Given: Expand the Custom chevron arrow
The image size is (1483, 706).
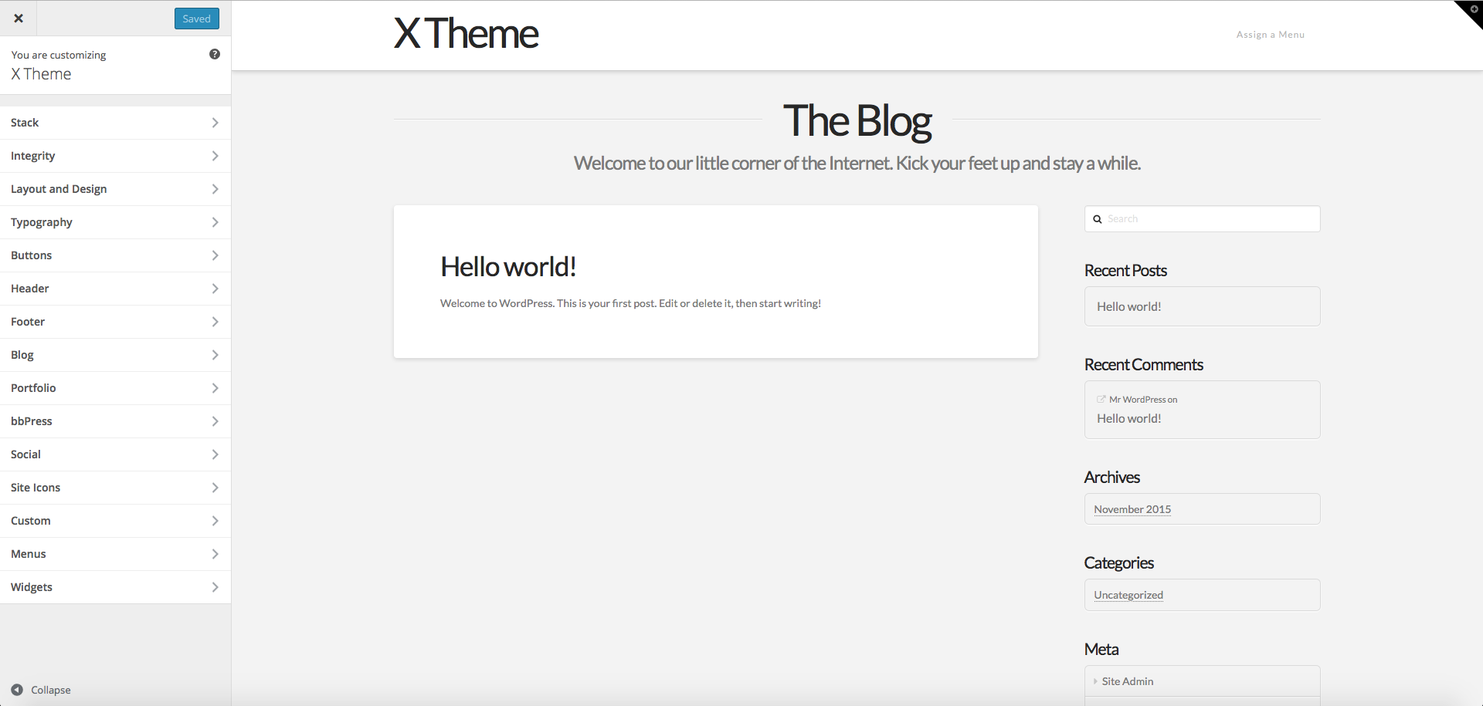Looking at the screenshot, I should [x=215, y=521].
